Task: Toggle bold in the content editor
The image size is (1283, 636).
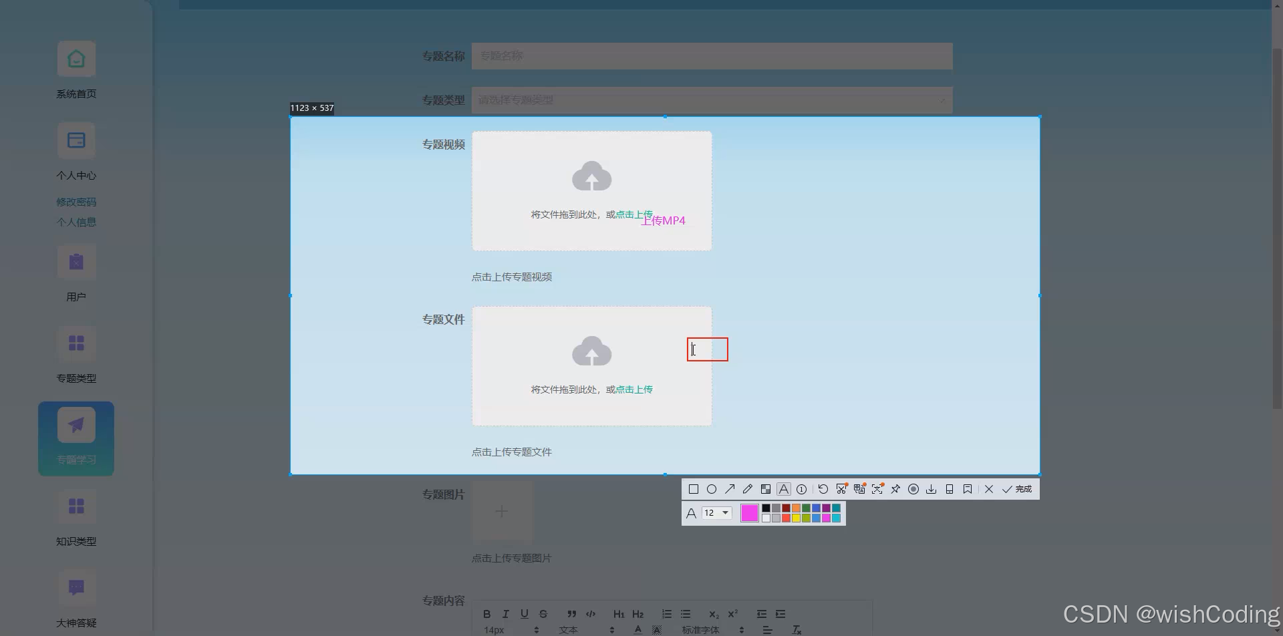Action: click(x=487, y=613)
